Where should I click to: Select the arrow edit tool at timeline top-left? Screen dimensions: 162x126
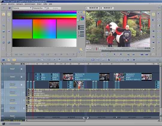click(2, 64)
